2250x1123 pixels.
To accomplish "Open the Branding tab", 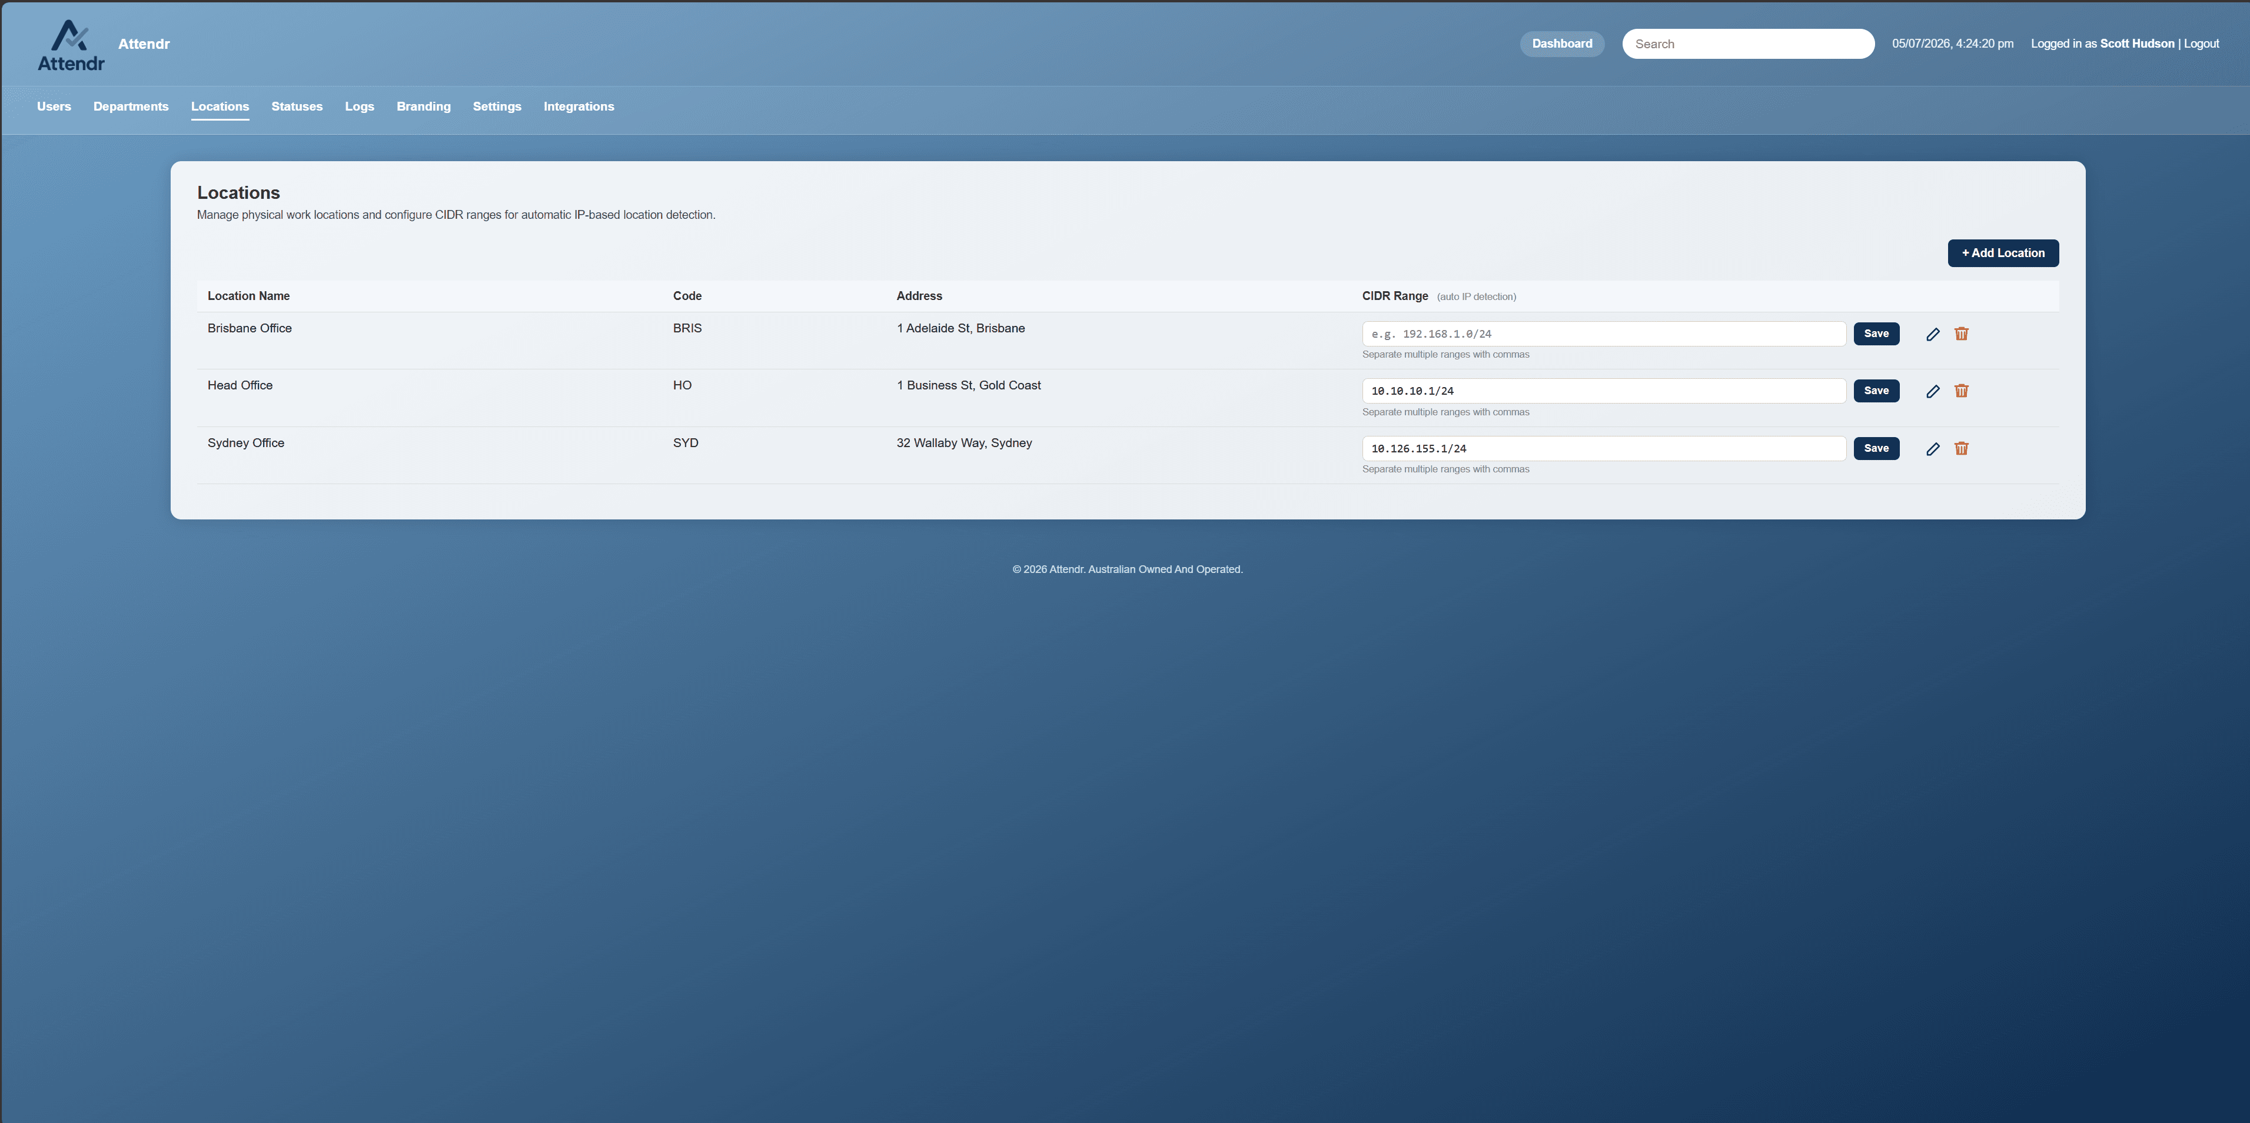I will [424, 106].
